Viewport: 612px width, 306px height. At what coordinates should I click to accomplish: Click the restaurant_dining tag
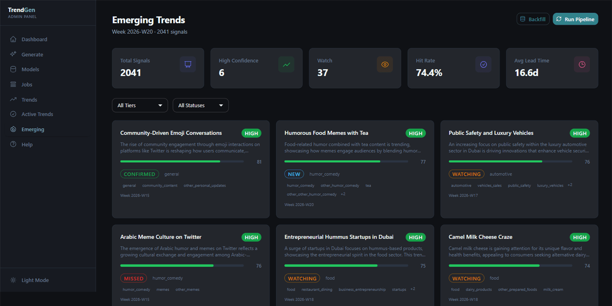[317, 289]
